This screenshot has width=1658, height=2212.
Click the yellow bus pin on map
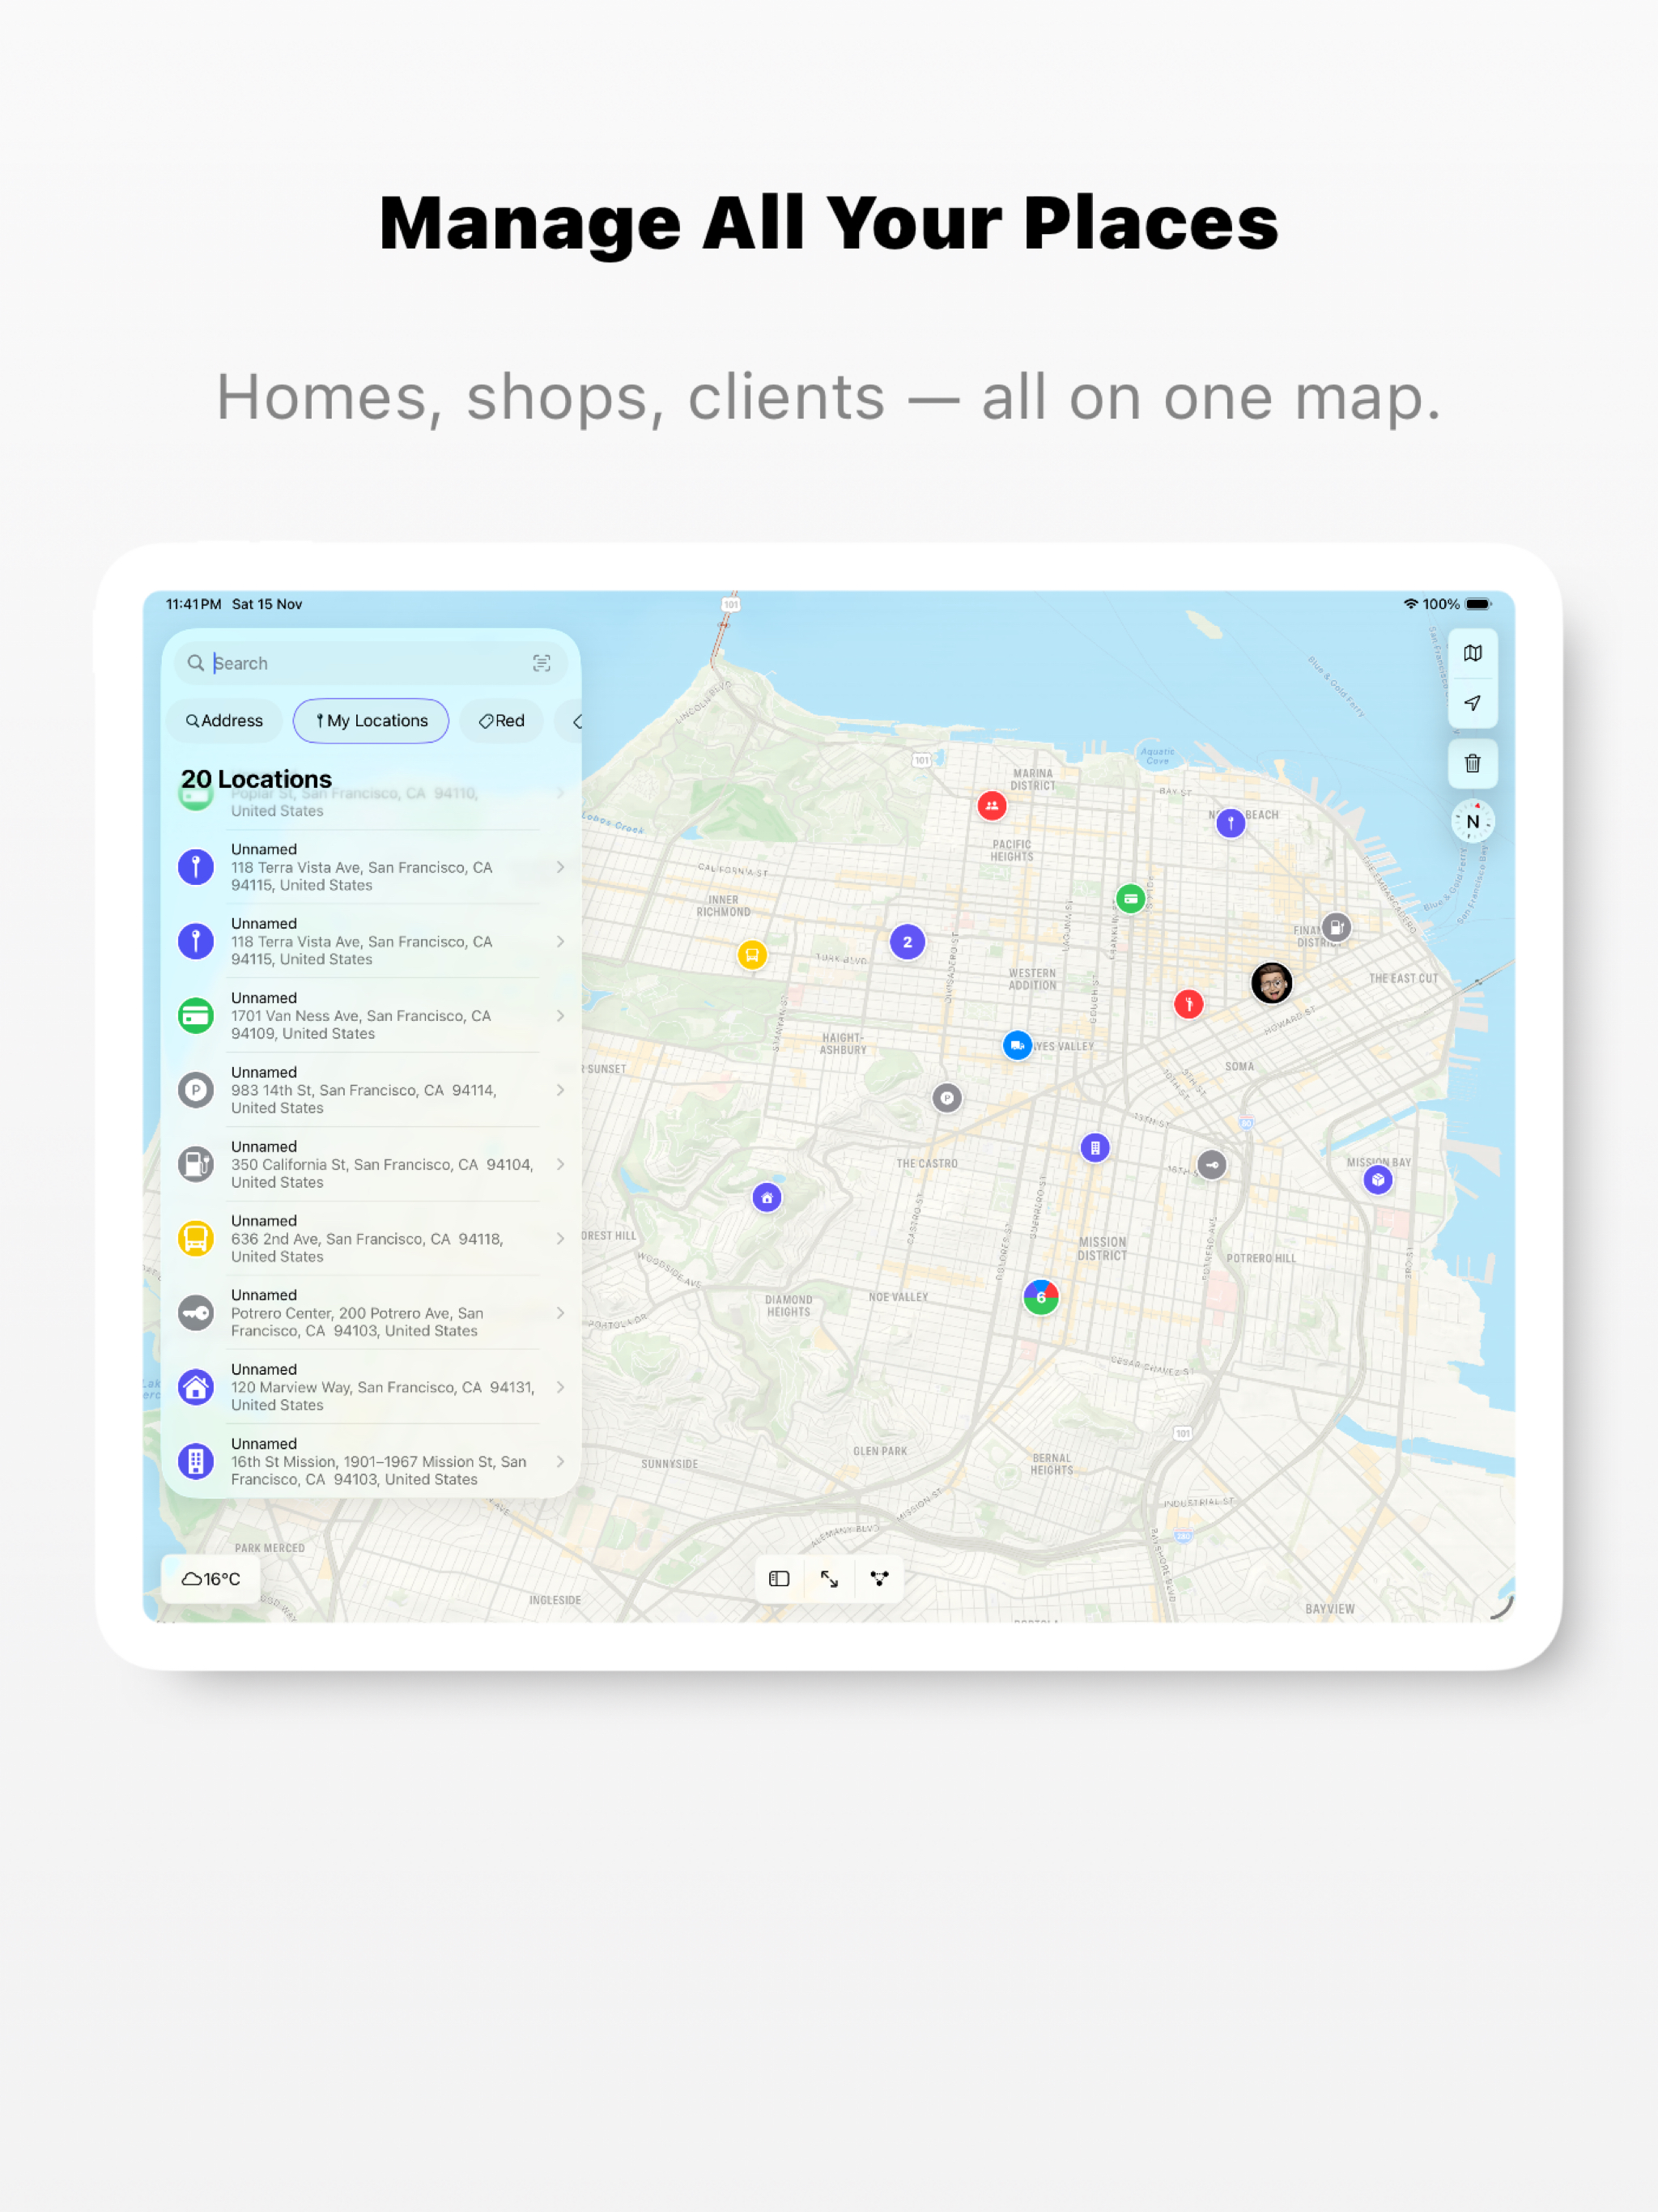(x=752, y=955)
